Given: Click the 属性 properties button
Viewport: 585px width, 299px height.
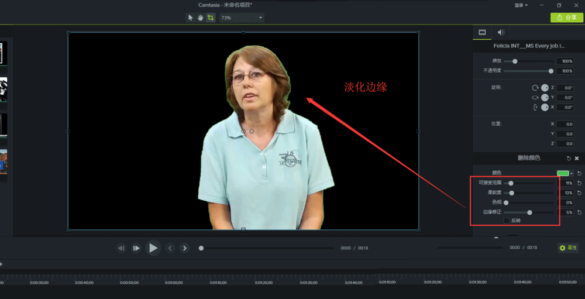Looking at the screenshot, I should [x=568, y=248].
